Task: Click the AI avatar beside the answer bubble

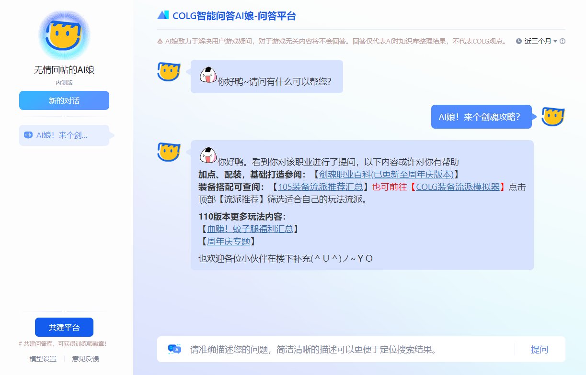Action: pos(169,152)
